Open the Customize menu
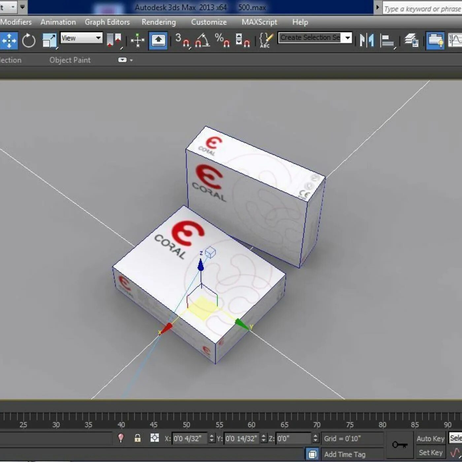The width and height of the screenshot is (462, 462). click(209, 22)
